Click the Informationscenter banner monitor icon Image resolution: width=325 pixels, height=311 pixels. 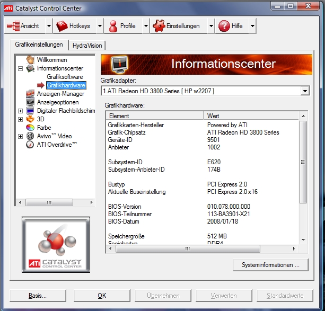[x=120, y=65]
